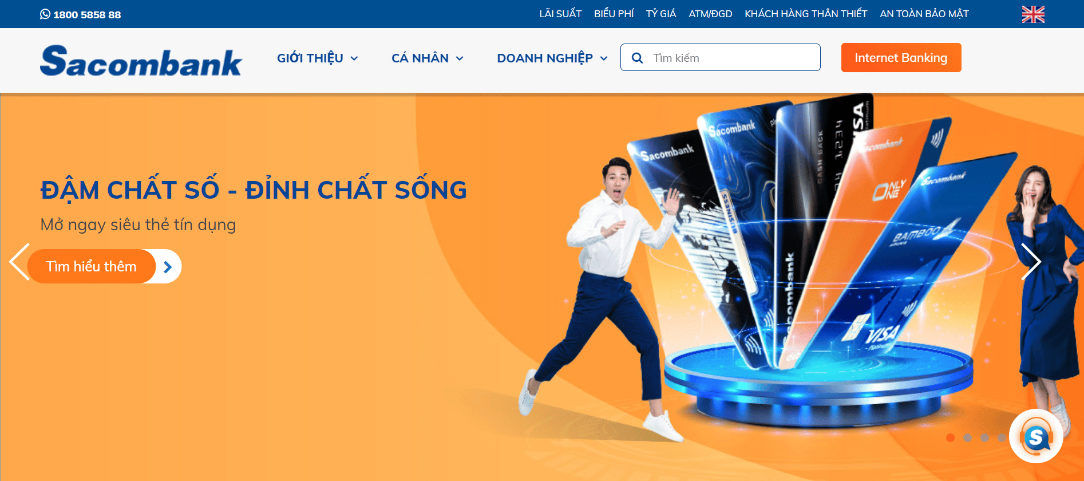
Task: Select the second carousel dot
Action: click(x=967, y=437)
